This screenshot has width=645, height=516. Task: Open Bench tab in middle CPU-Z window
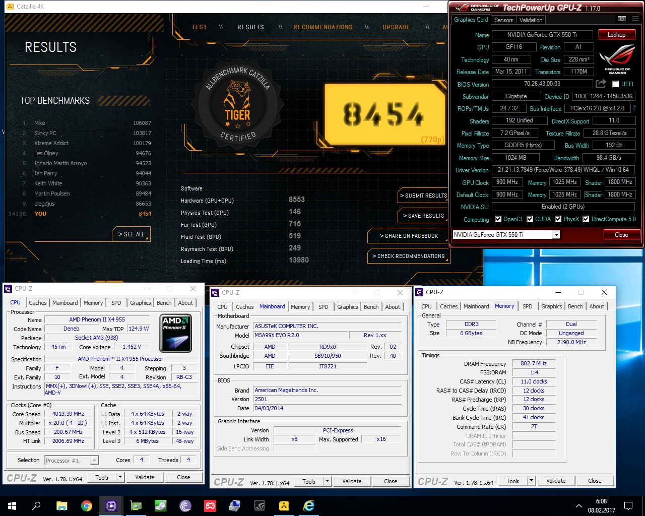point(371,307)
